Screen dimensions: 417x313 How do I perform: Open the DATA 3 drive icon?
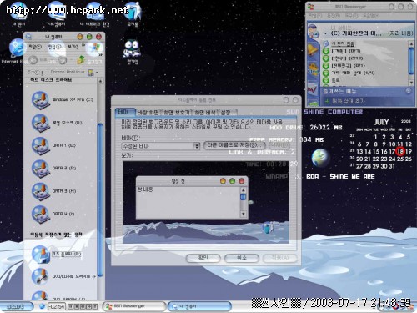(x=41, y=191)
